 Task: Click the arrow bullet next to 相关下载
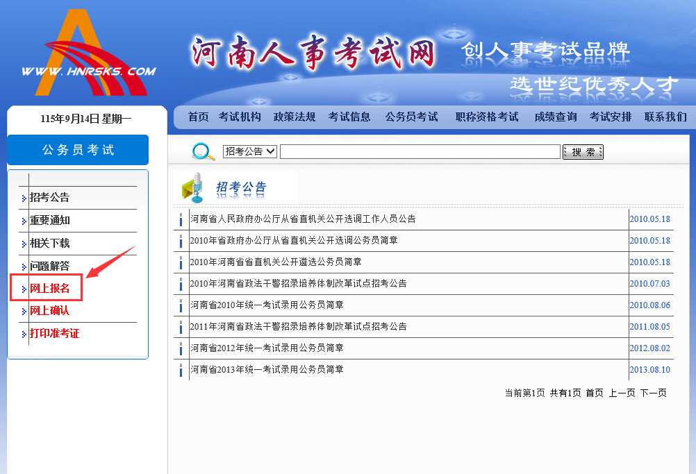click(24, 244)
